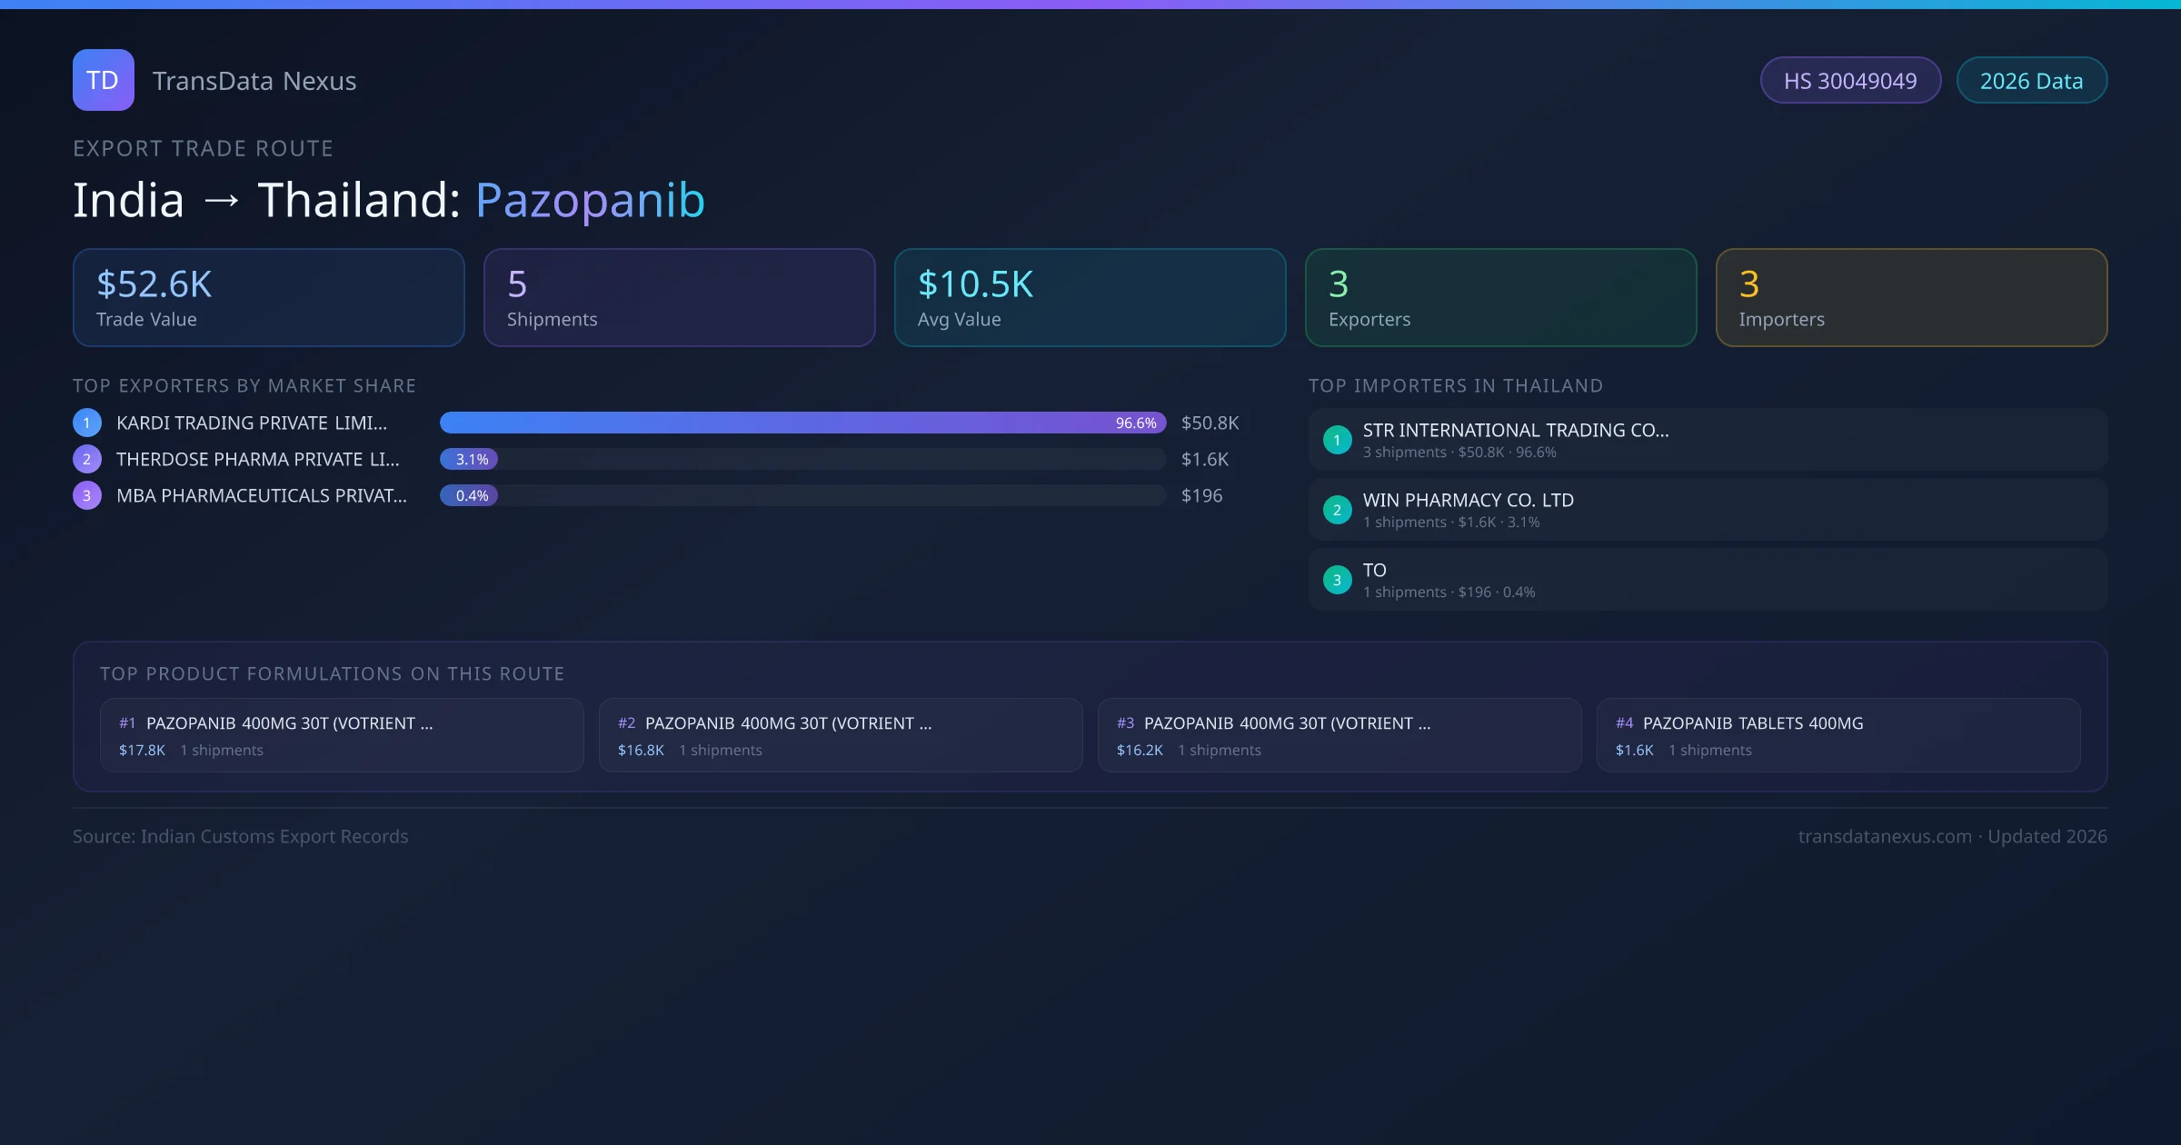Click rank 2 badge beside THERDOSE PHARMA
Screen dimensions: 2181x1145
coord(87,459)
